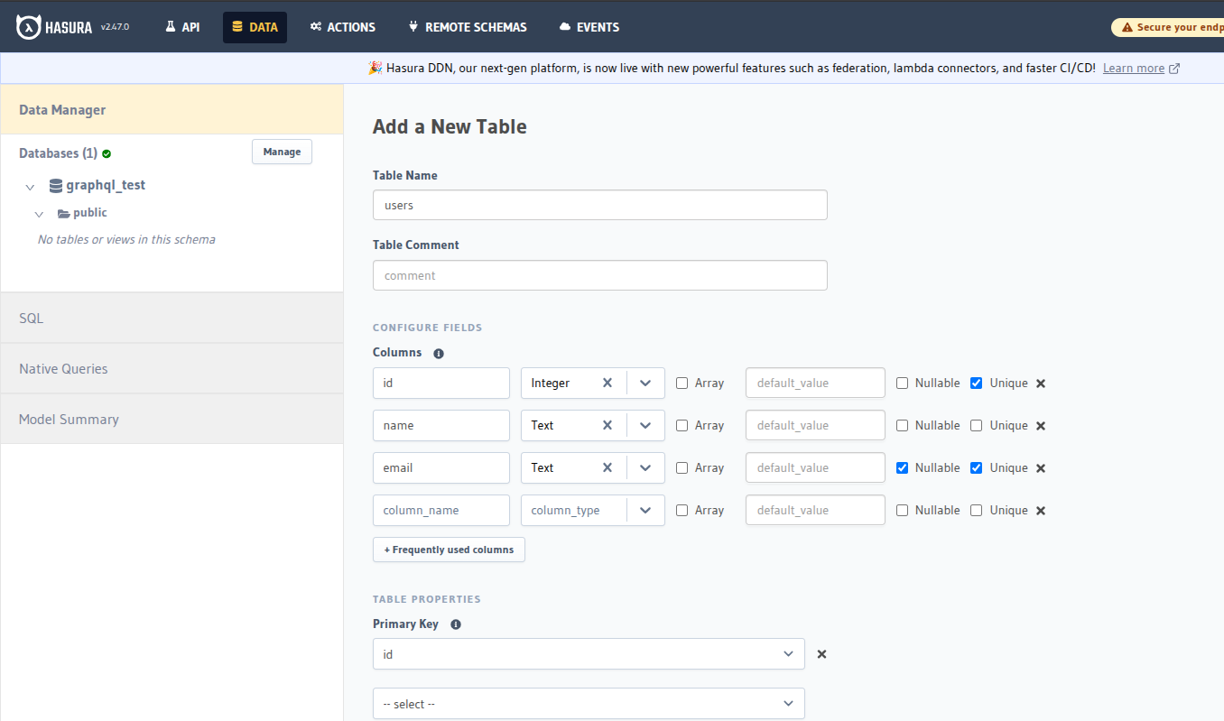
Task: Open the DATA tab
Action: [255, 27]
